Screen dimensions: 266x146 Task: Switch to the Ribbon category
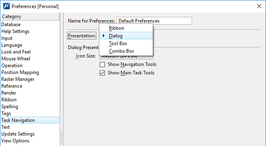[9, 100]
